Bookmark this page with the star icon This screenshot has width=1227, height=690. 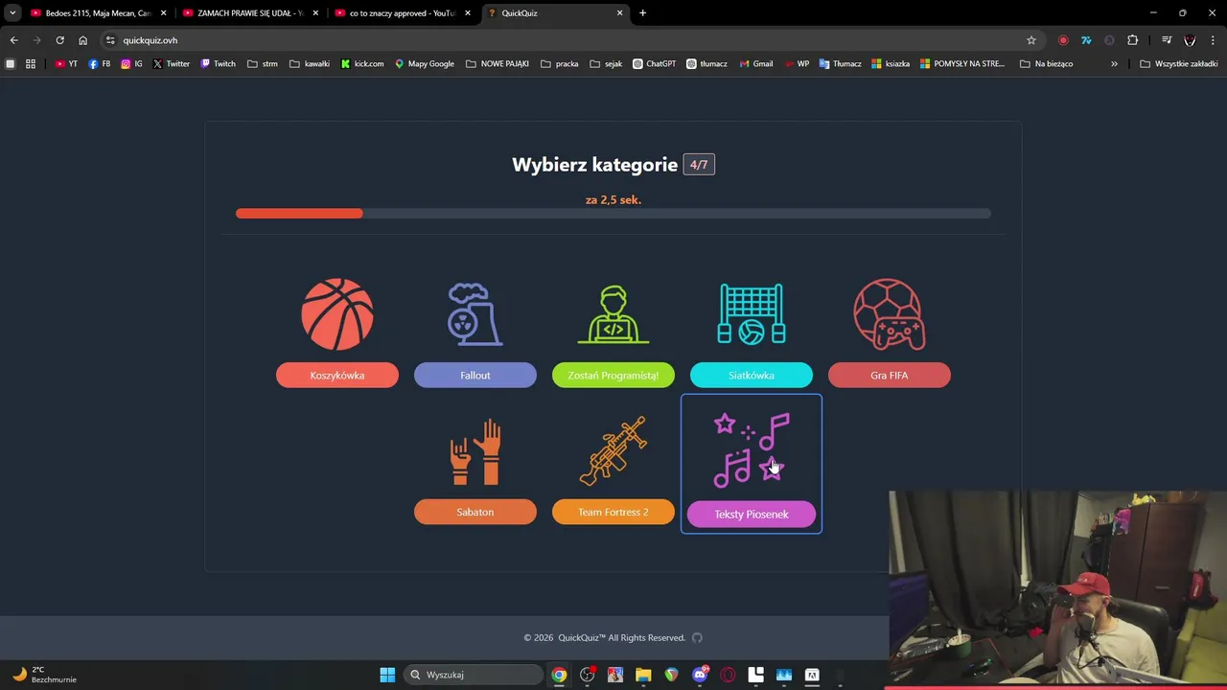click(x=1031, y=40)
